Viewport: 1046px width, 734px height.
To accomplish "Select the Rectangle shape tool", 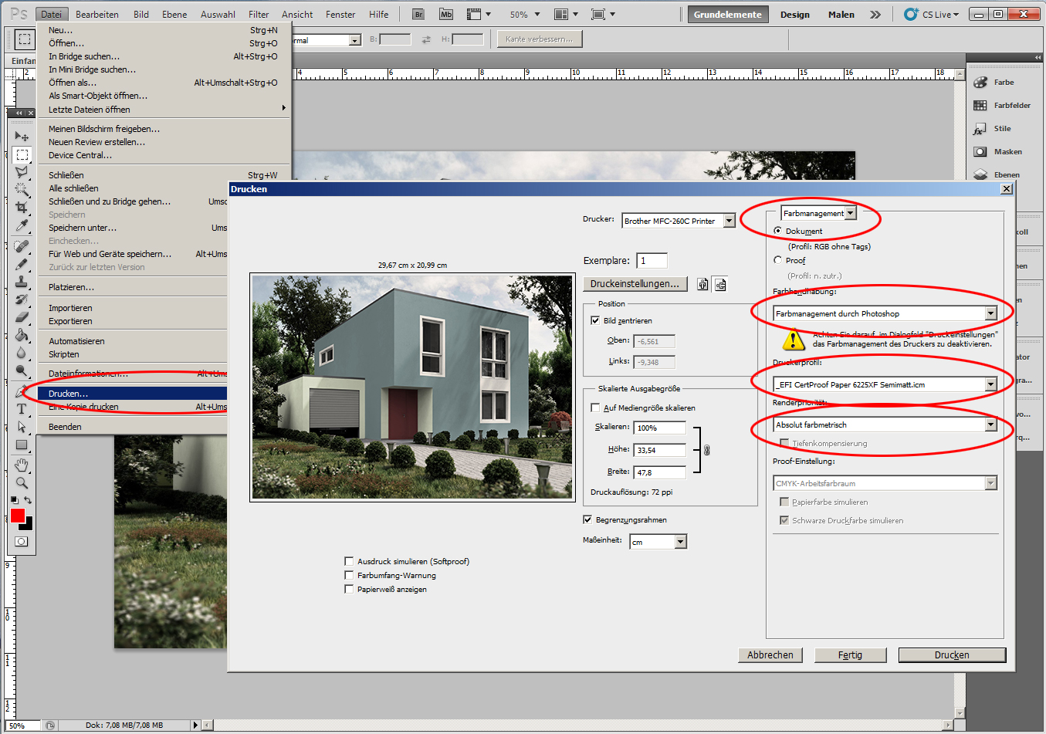I will 22,445.
